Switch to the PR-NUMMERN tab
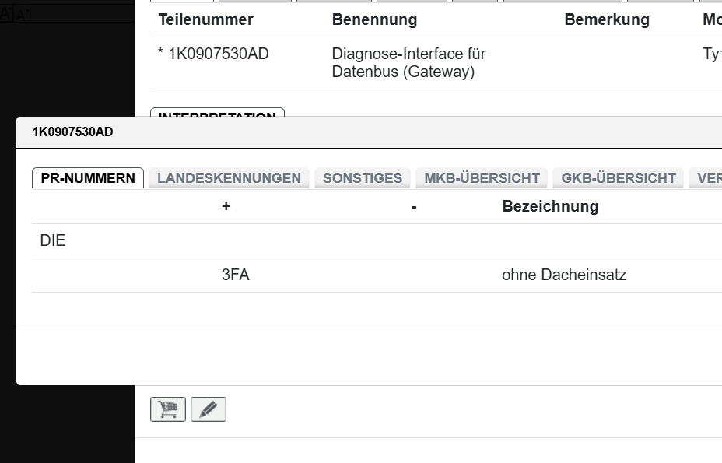 point(88,178)
